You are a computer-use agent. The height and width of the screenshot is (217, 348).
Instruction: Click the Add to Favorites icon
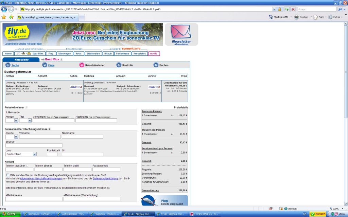(11, 17)
